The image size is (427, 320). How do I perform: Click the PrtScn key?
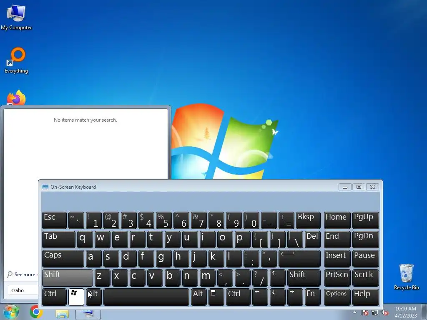click(x=337, y=277)
